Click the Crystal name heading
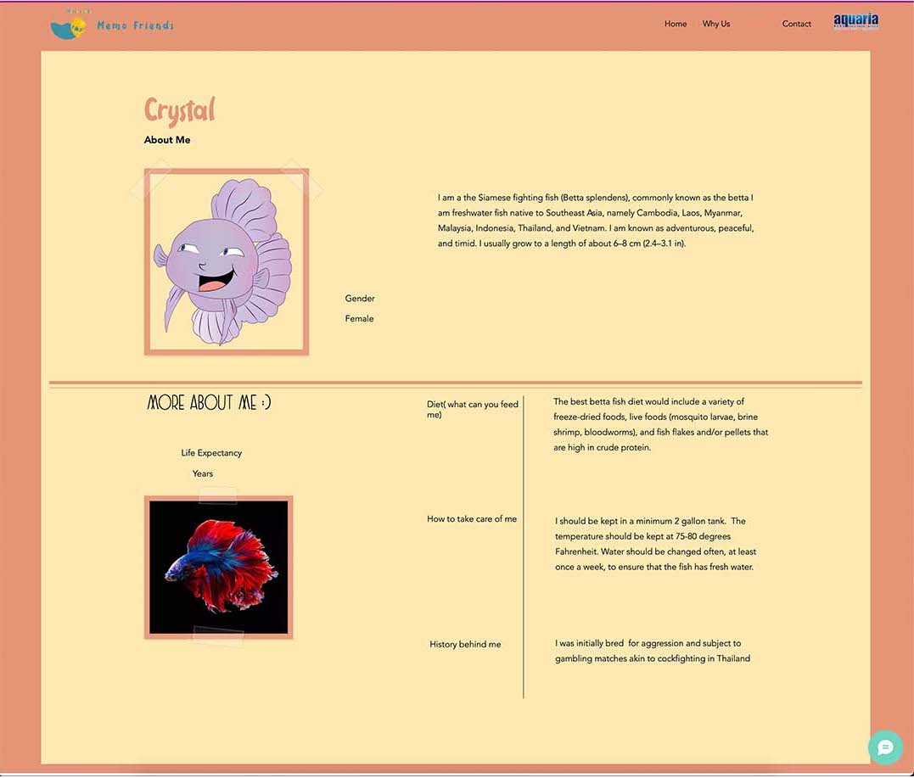Image resolution: width=914 pixels, height=778 pixels. click(180, 111)
